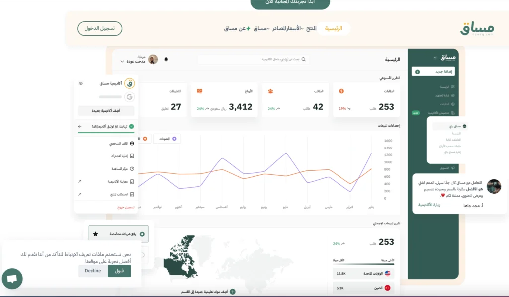Viewport: 509px width, 297px height.
Task: Click زيارة الأكاديمية link
Action: (429, 205)
